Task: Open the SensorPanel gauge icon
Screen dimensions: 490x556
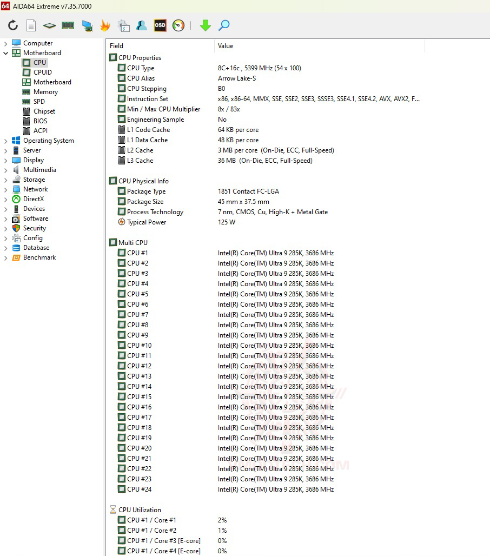Action: coord(178,25)
